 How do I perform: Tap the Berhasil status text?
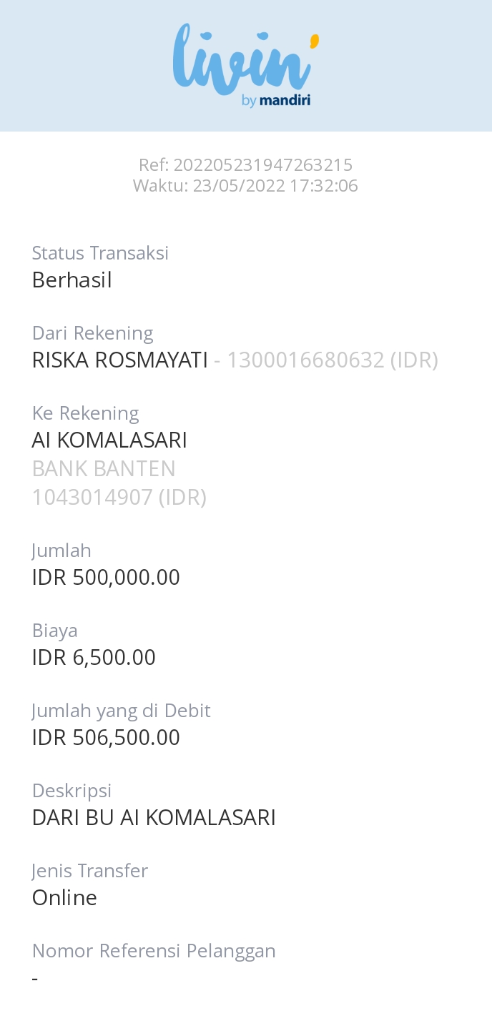[72, 280]
